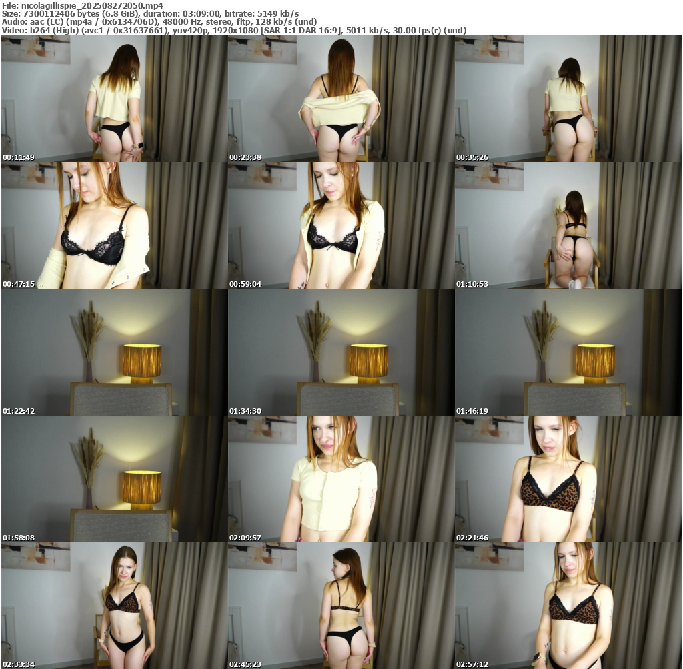Viewport: 683px width, 669px height.
Task: Open the thumbnail stamped 00:23:38
Action: pos(341,99)
